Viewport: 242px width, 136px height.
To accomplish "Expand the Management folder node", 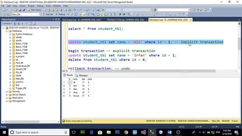I will pos(7,101).
